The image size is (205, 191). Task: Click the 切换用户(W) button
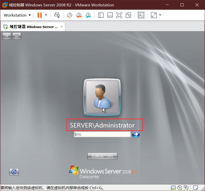(102, 156)
